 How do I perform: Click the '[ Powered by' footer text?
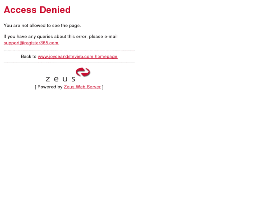tap(49, 87)
